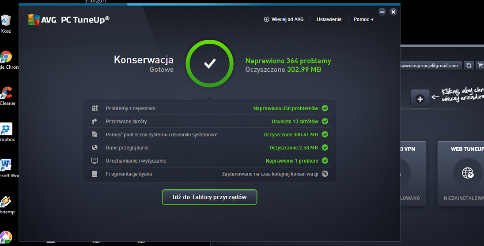
Task: Open the cart icon in background AVG window
Action: pyautogui.click(x=480, y=65)
